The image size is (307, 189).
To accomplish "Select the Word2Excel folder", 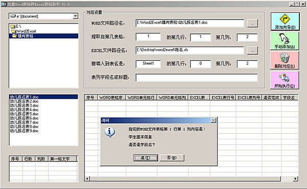I will click(24, 31).
